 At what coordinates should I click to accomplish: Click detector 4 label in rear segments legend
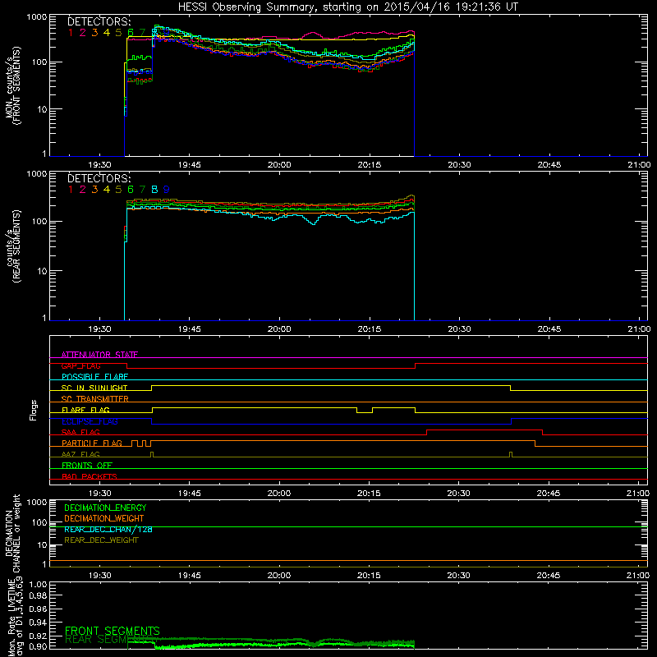[x=107, y=190]
